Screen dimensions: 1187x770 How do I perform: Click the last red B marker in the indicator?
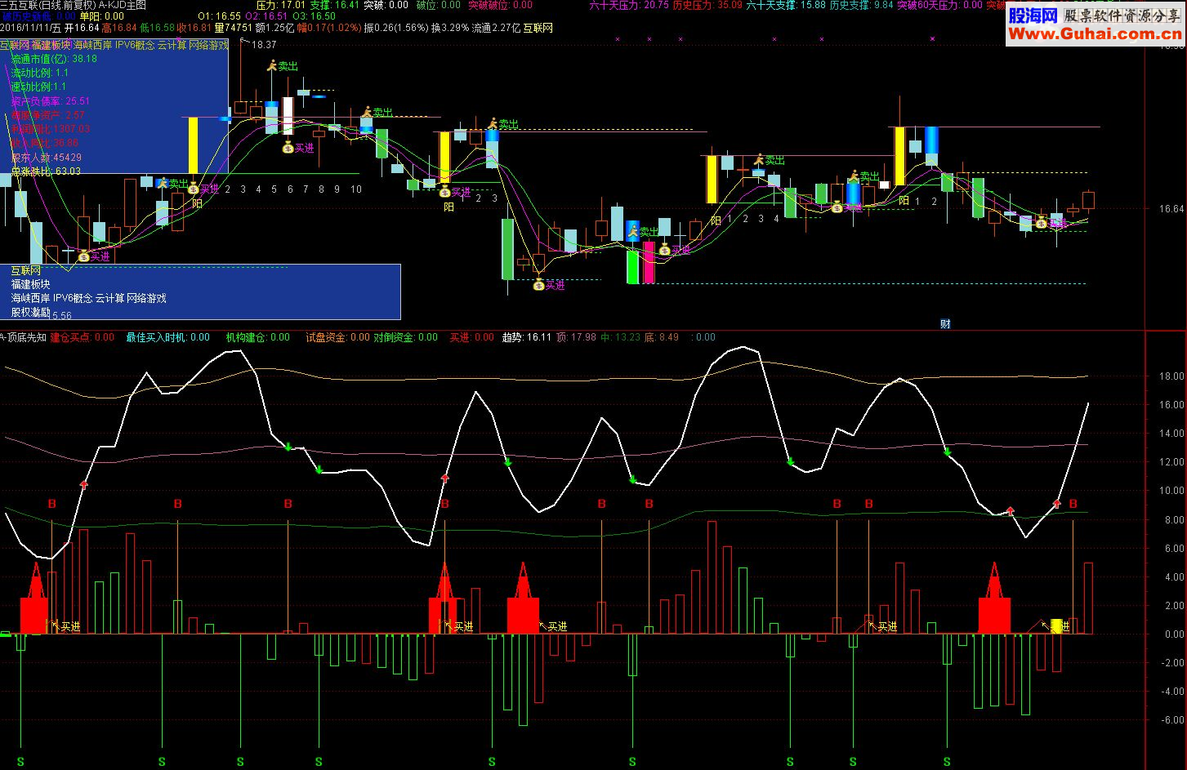(1073, 504)
